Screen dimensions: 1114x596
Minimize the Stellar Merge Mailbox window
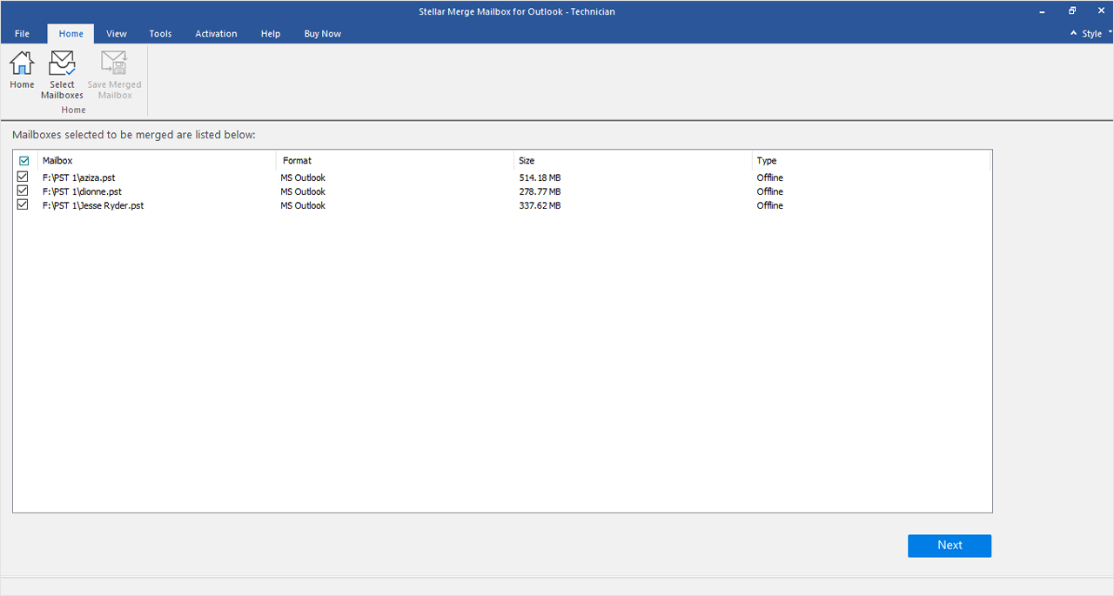[x=1044, y=11]
